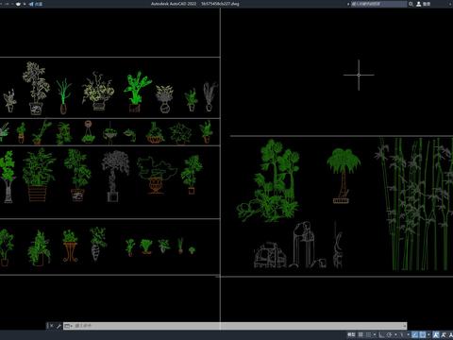453x340 pixels.
Task: Click the share icon in the quick access toolbar
Action: coord(31,4)
